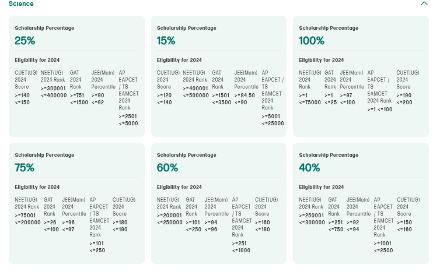Click AP EAPCET rank >=251 in 60% card
The height and width of the screenshot is (275, 433).
click(239, 244)
